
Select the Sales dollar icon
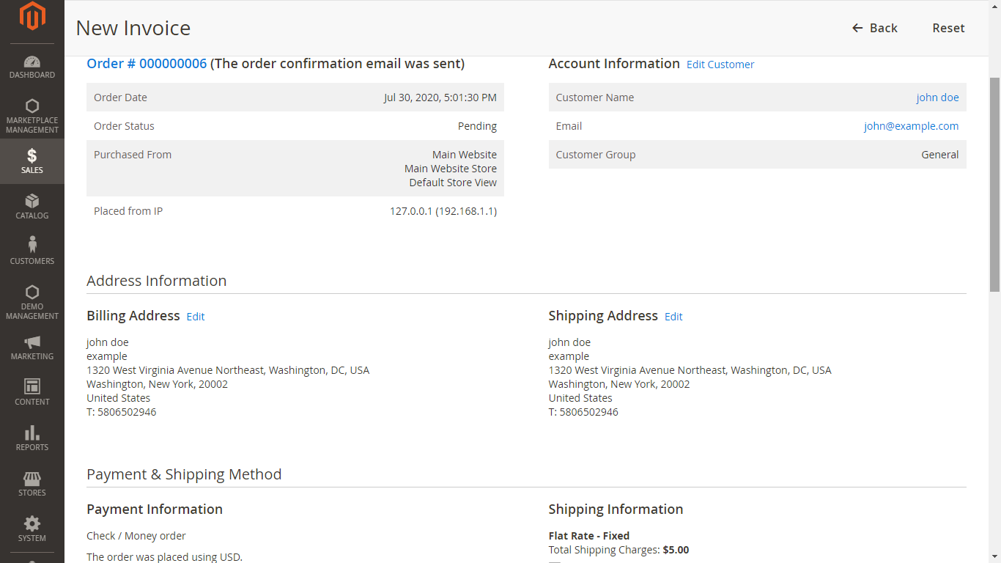pos(32,155)
